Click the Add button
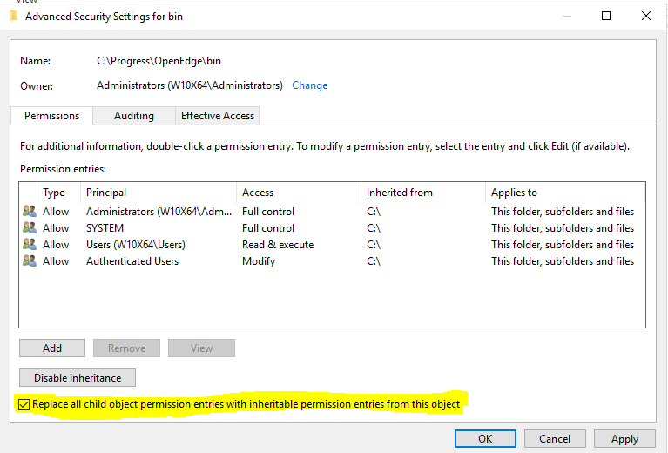The image size is (668, 453). pyautogui.click(x=52, y=348)
